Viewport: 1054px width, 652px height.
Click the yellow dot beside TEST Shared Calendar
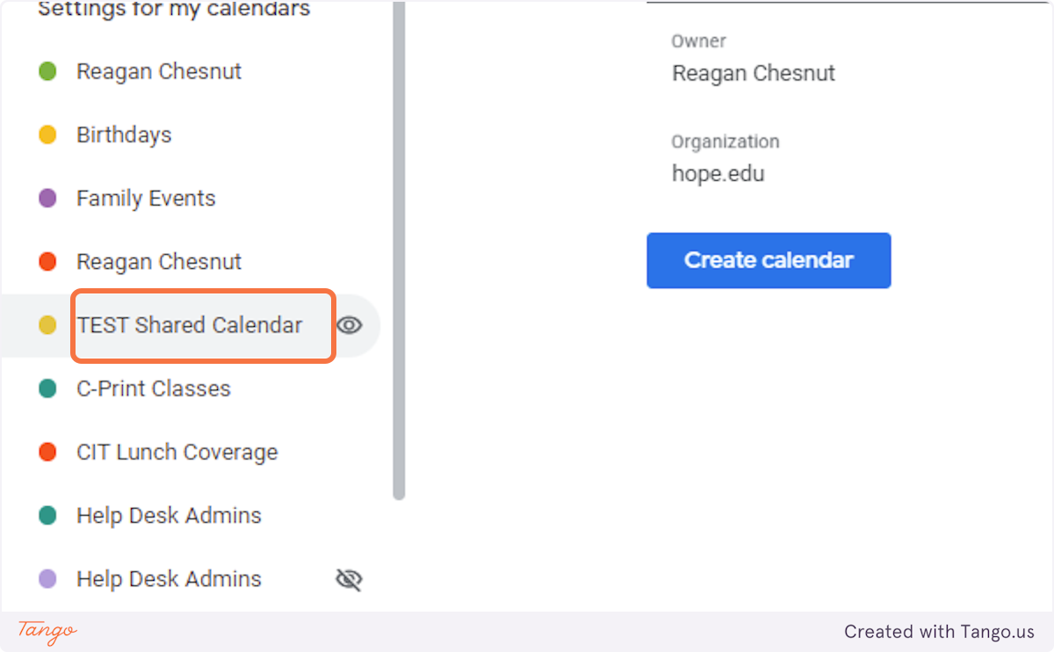[47, 325]
